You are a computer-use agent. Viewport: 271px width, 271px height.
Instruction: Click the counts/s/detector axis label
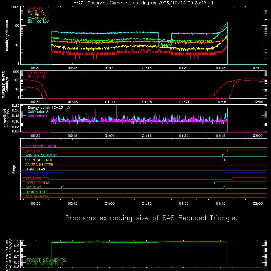[7, 35]
